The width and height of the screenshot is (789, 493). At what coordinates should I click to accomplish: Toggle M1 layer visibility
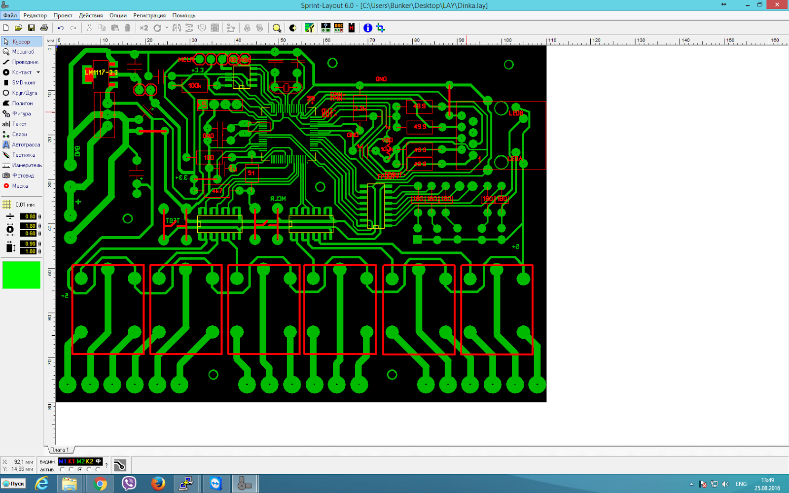63,461
